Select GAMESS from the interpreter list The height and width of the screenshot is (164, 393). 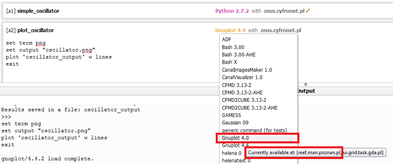[x=258, y=115]
